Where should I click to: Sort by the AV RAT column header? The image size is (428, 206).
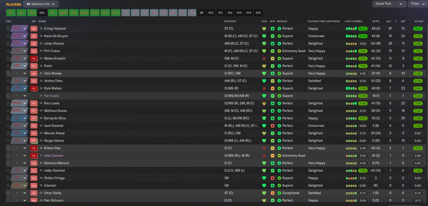point(419,21)
